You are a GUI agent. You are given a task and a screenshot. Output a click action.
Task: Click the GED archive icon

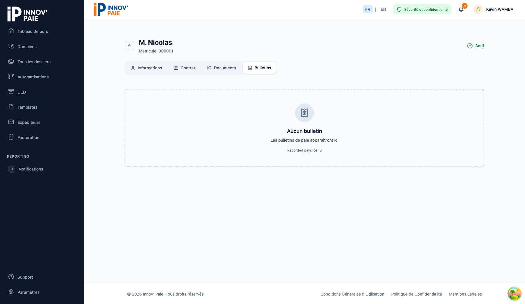click(11, 92)
